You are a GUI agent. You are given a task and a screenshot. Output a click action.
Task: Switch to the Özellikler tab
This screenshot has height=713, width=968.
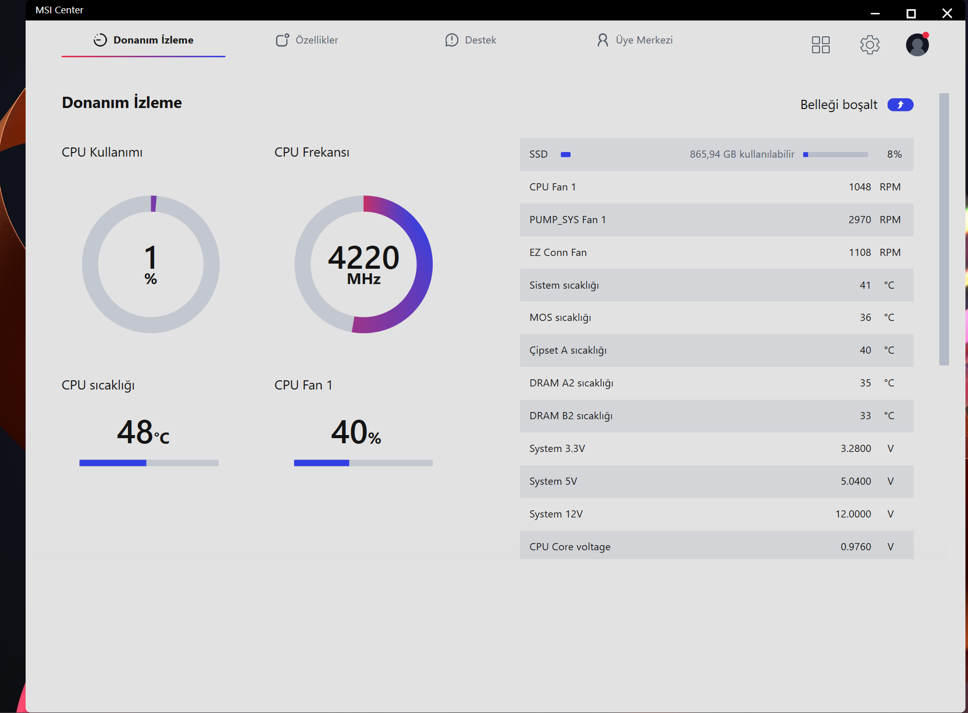[x=307, y=40]
